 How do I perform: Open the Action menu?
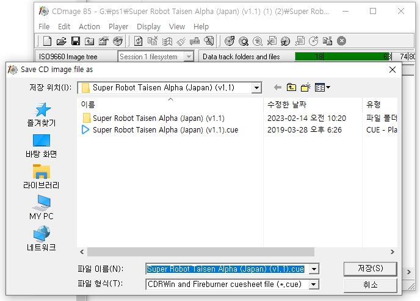[x=89, y=26]
